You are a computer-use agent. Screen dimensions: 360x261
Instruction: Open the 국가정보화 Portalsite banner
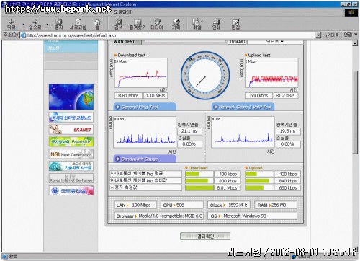point(71,142)
